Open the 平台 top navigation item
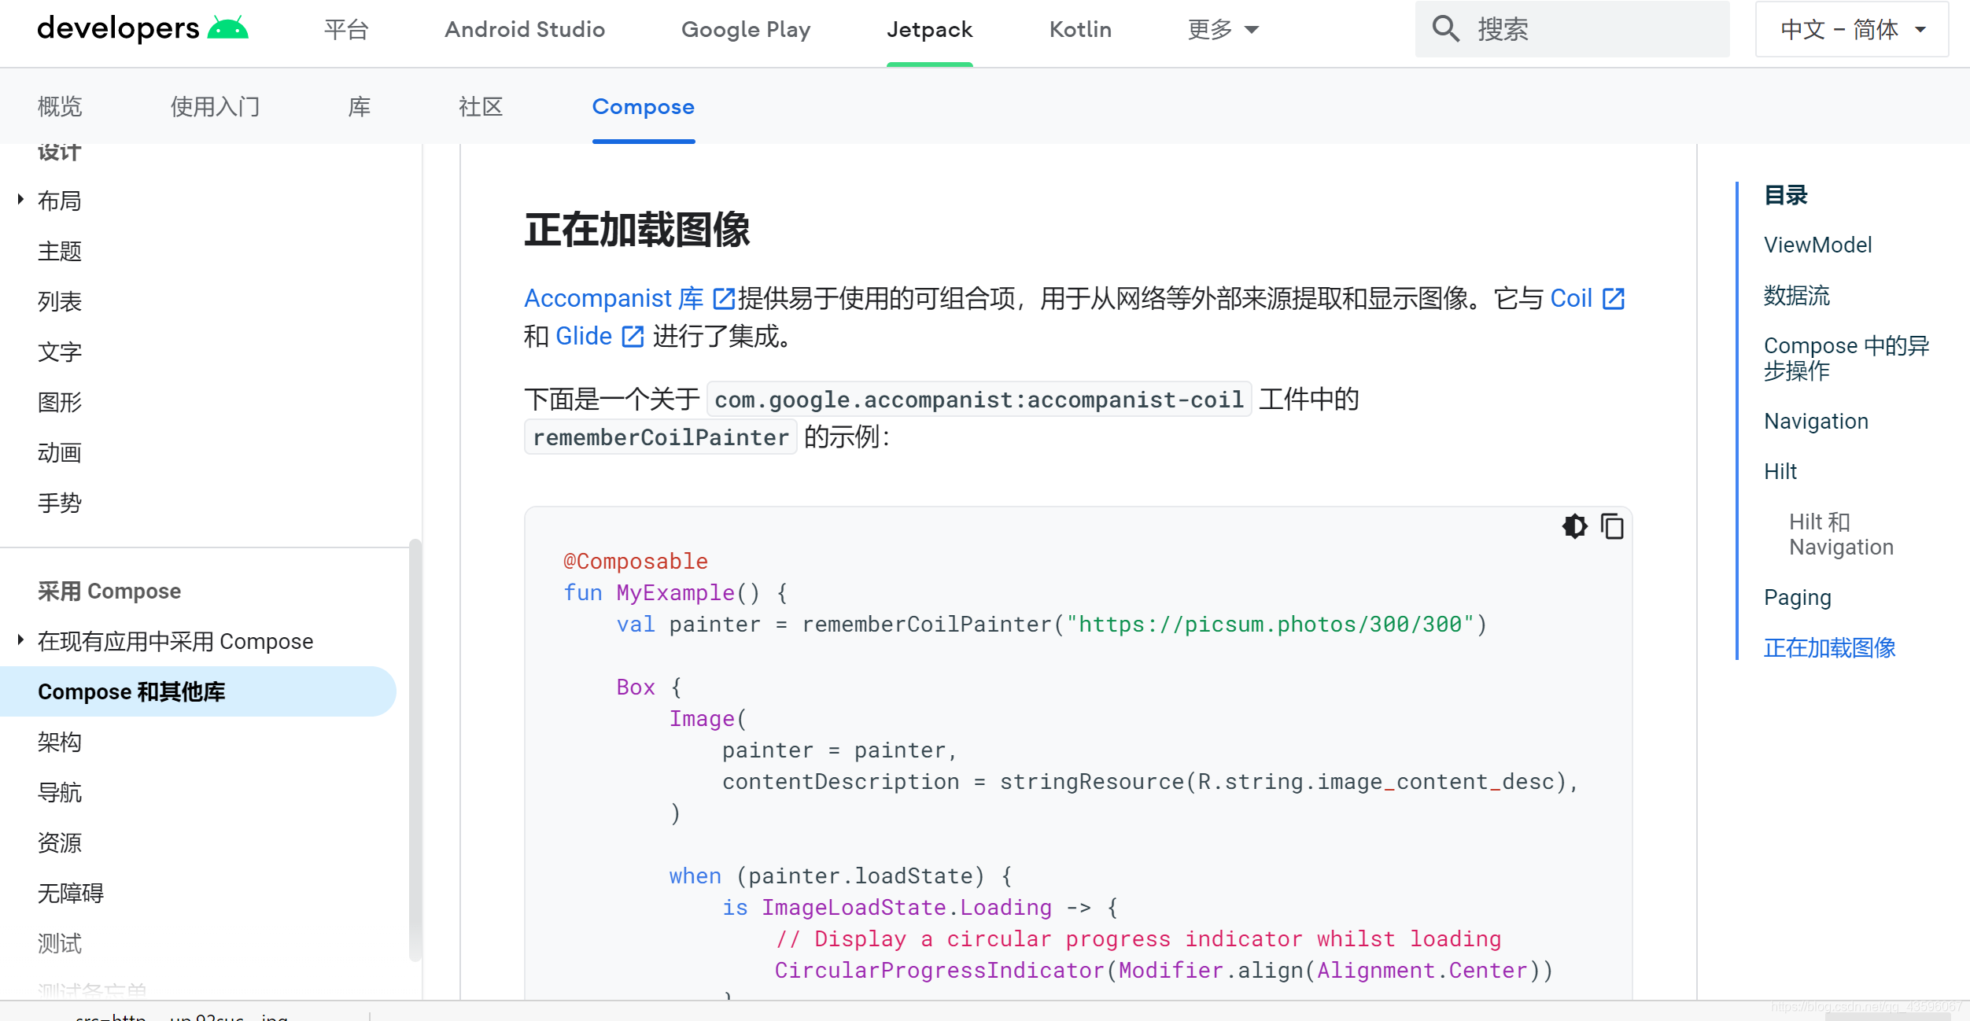This screenshot has width=1970, height=1021. point(347,30)
